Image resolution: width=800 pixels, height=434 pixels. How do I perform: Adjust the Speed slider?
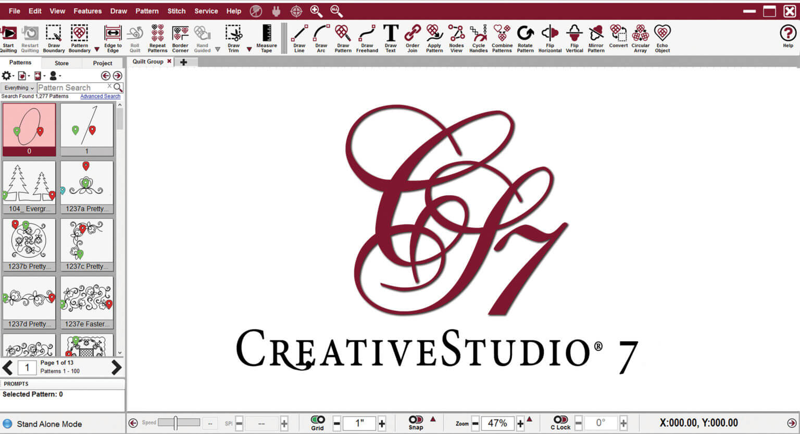click(176, 423)
